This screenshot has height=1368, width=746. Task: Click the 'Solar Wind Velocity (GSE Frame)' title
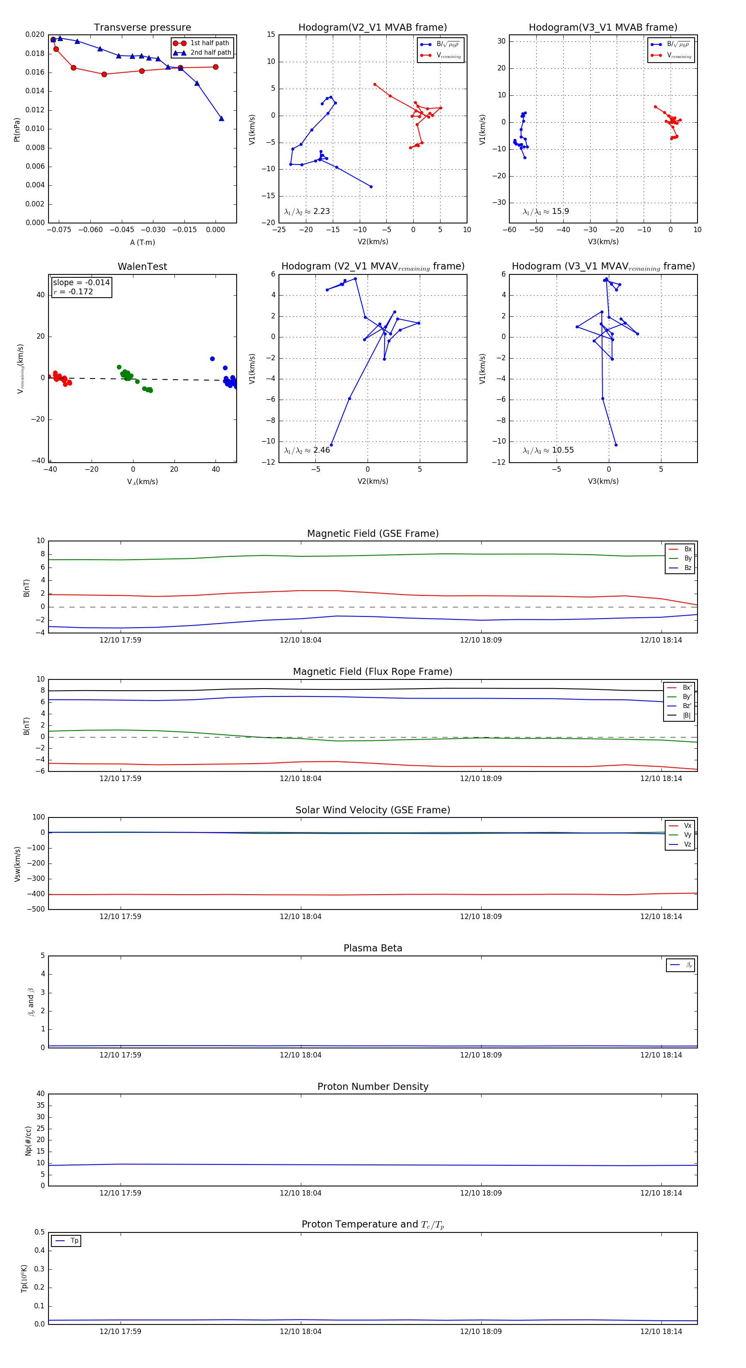(x=373, y=810)
